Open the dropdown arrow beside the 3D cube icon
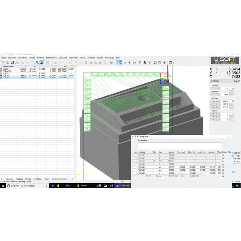Screen dimensions: 241x241 pos(174,63)
